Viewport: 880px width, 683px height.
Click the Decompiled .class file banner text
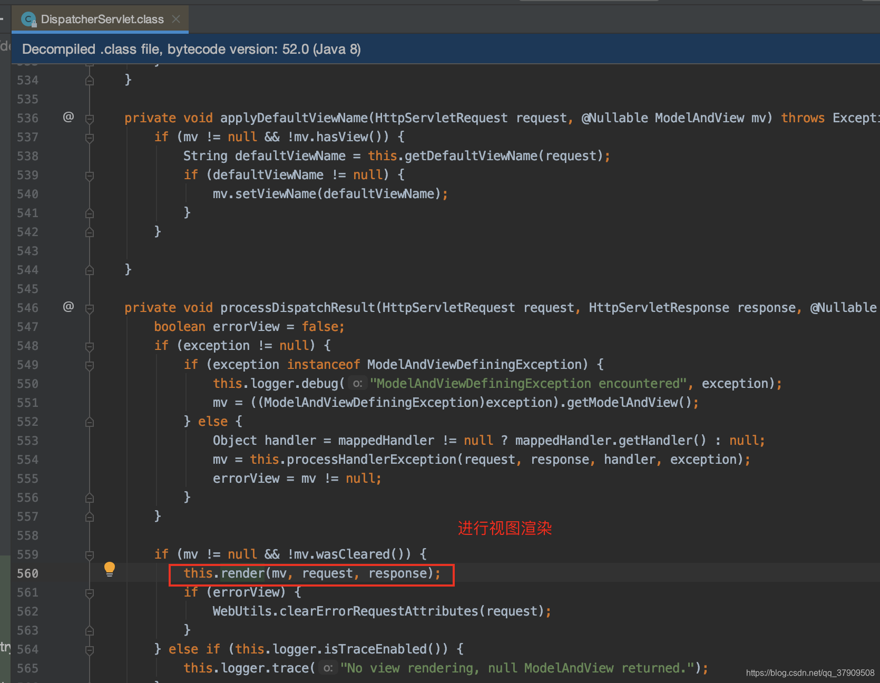[x=191, y=49]
